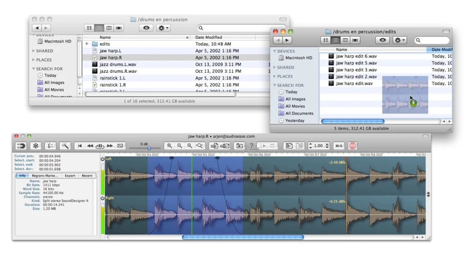This screenshot has width=467, height=255.
Task: Sort by Date Modified in drums en percussion window
Action: [x=223, y=37]
